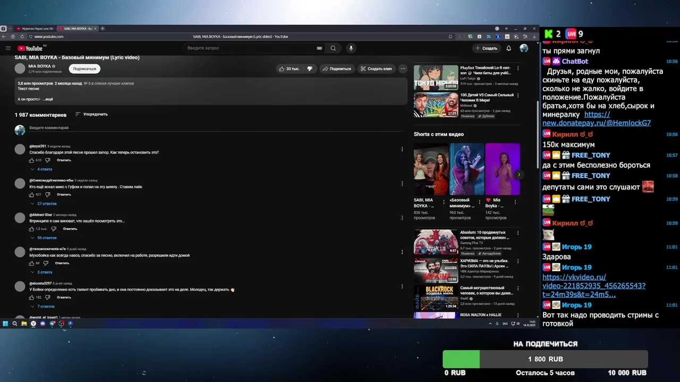Open a new browser tab with plus
This screenshot has width=680, height=382.
pos(103,29)
